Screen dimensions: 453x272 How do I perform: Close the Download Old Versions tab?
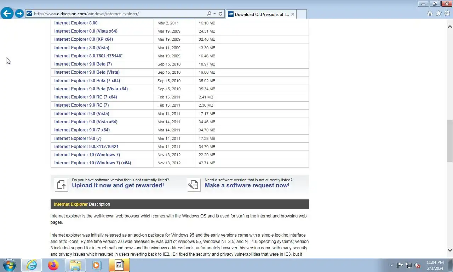[x=293, y=14]
